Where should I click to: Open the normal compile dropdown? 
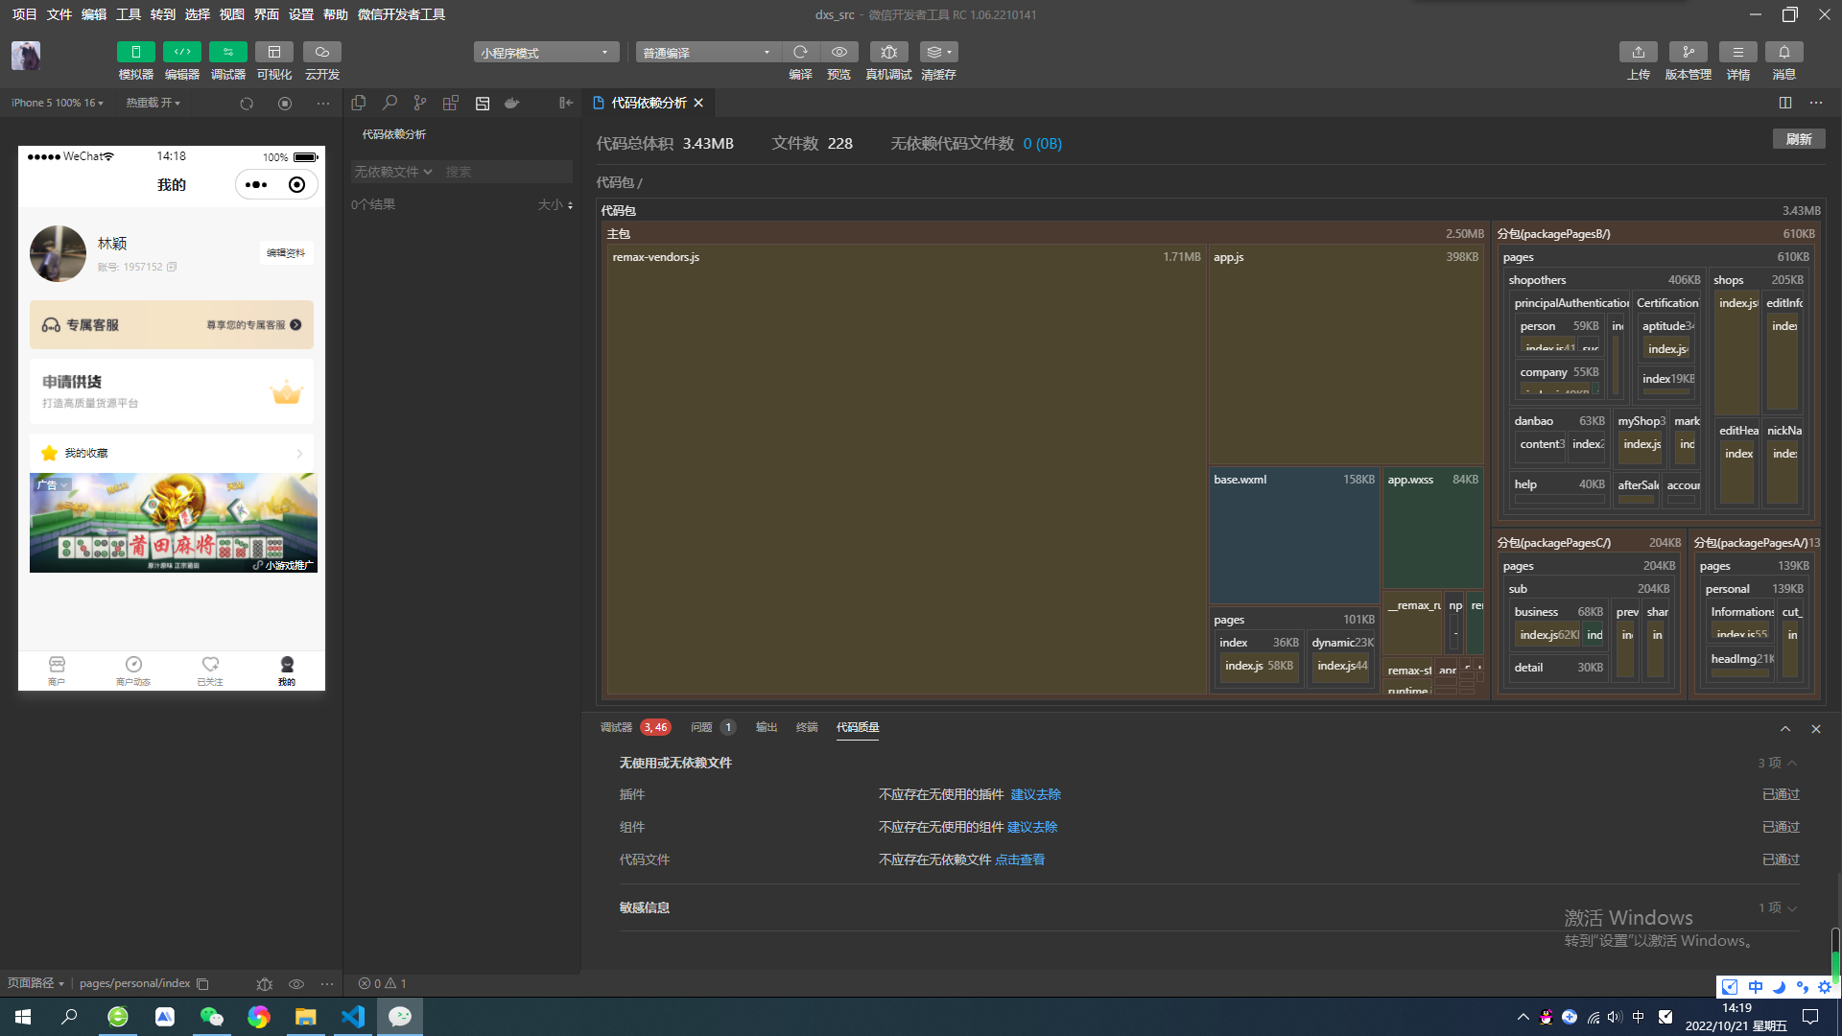(x=707, y=53)
